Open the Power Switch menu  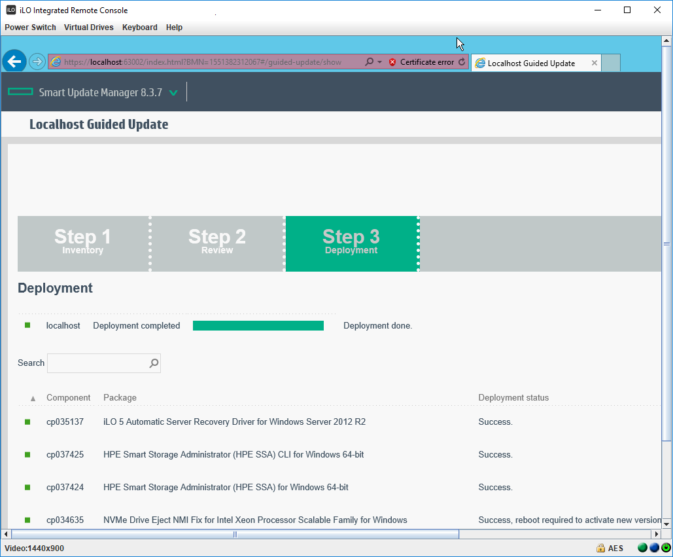tap(30, 27)
